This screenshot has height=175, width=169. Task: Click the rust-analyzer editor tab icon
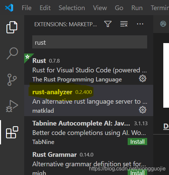(163, 24)
